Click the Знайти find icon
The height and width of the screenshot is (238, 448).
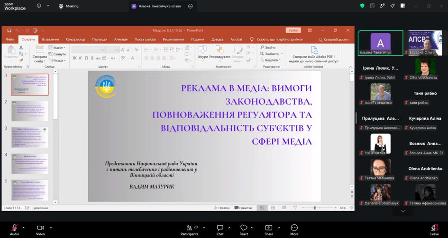pos(262,47)
